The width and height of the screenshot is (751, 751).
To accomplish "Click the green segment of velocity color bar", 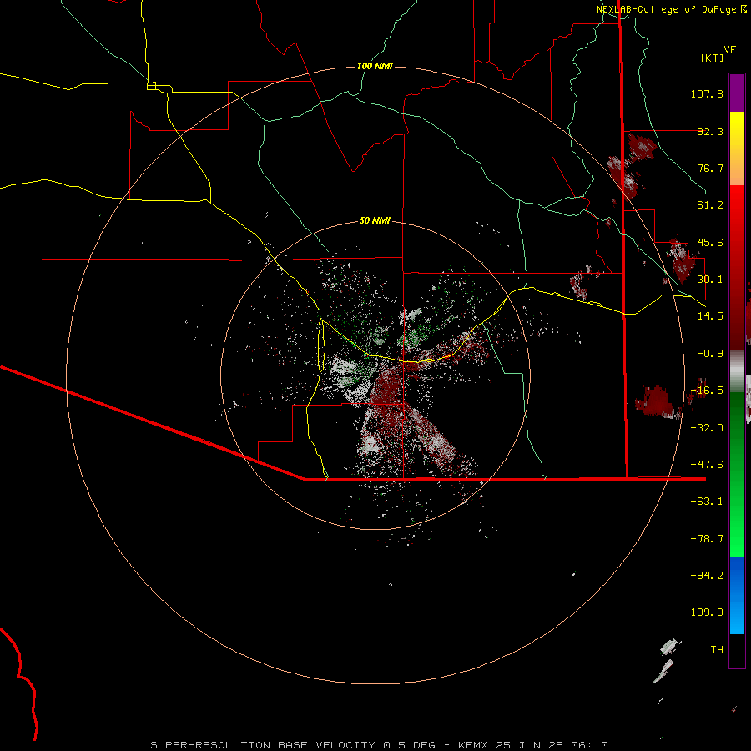I will pos(737,474).
